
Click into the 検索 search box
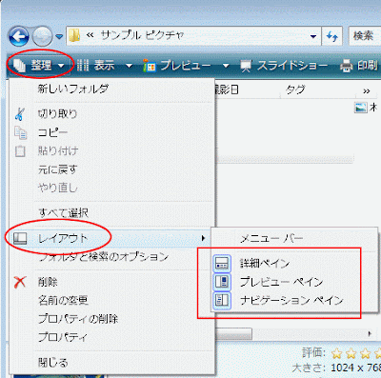pos(365,36)
